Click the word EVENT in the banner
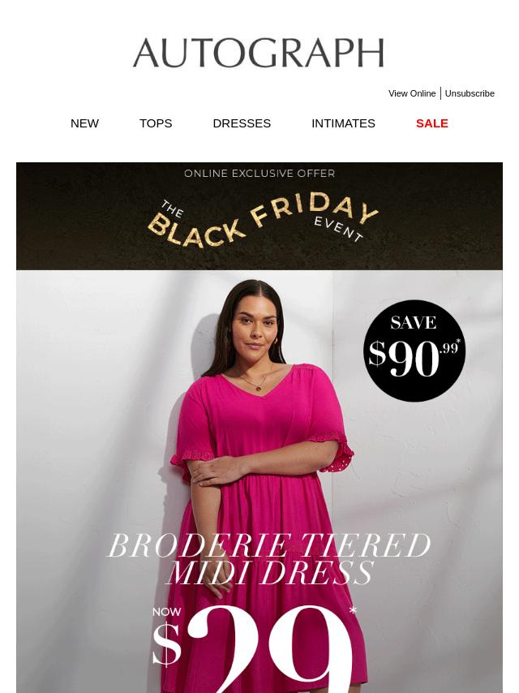519x693 pixels. pyautogui.click(x=338, y=230)
